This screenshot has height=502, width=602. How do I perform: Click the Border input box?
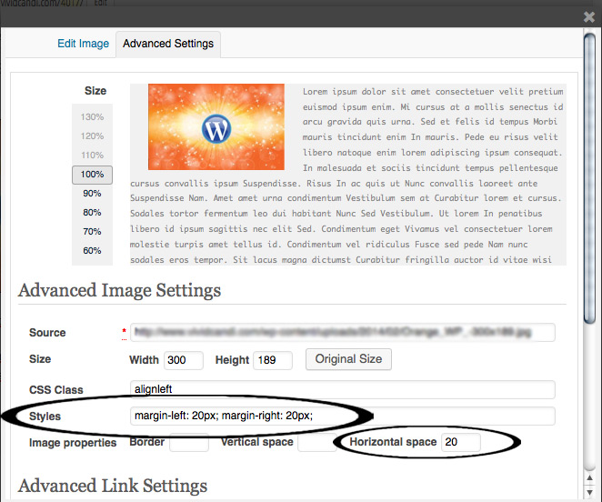click(x=188, y=443)
